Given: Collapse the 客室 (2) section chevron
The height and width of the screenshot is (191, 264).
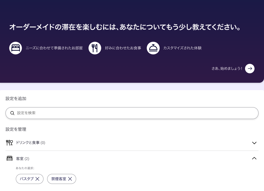Looking at the screenshot, I should click(254, 158).
